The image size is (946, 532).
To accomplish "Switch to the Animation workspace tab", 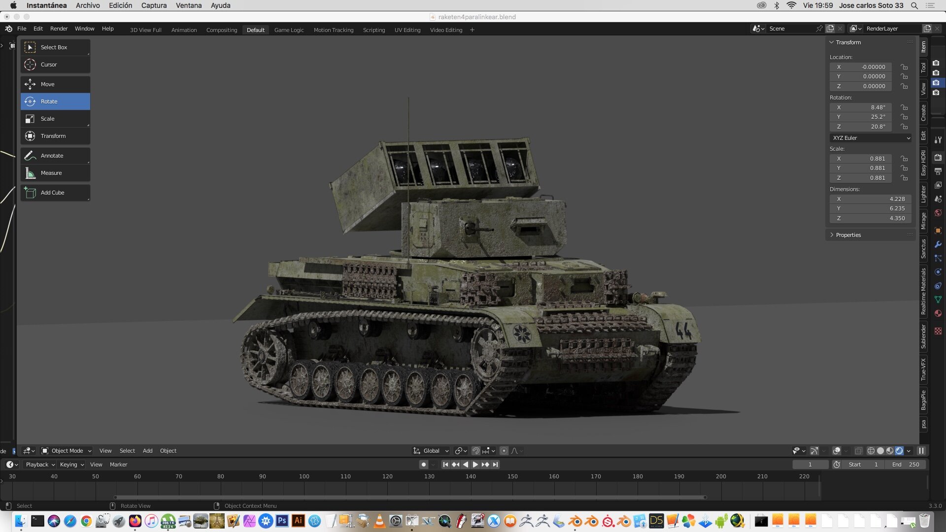I will 184,30.
